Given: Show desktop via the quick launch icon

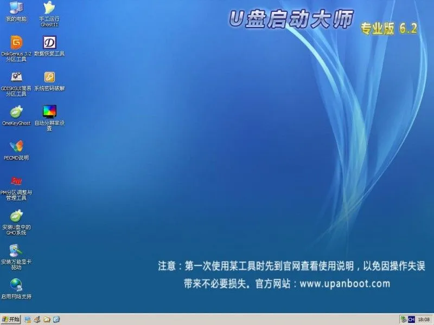Looking at the screenshot, I should (x=27, y=318).
